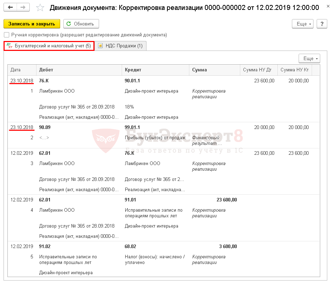334x282 pixels.
Task: Expand the Еще menu above the table
Action: 309,59
